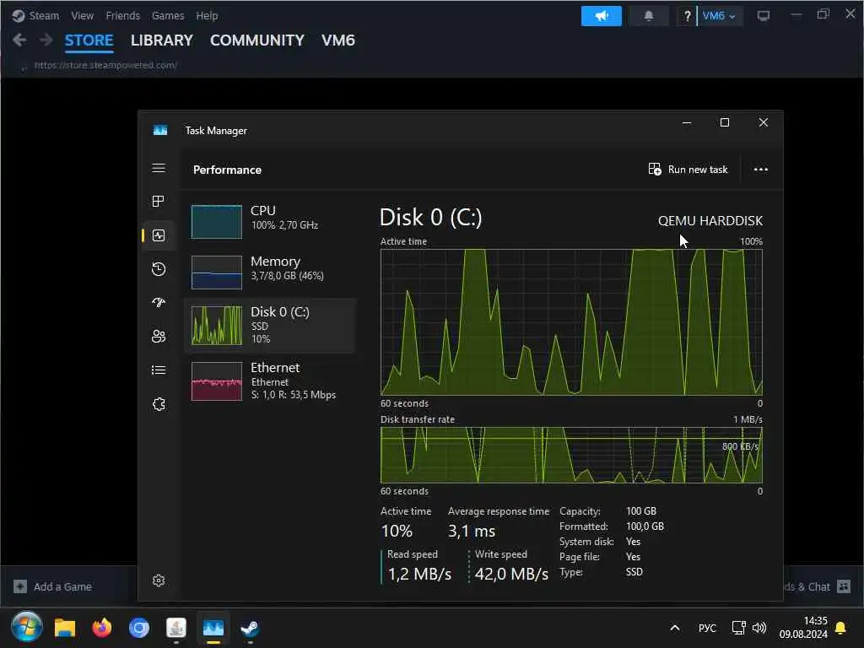Viewport: 864px width, 648px height.
Task: Expand the VM6 account dropdown
Action: pos(720,16)
